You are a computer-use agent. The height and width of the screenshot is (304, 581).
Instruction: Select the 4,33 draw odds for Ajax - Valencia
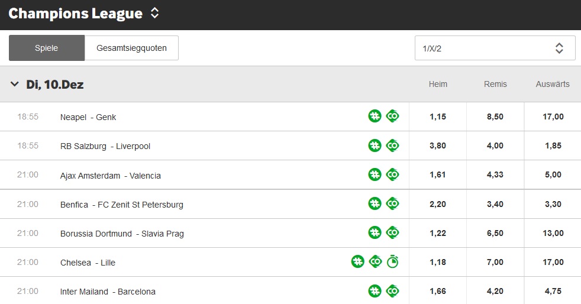click(x=495, y=174)
